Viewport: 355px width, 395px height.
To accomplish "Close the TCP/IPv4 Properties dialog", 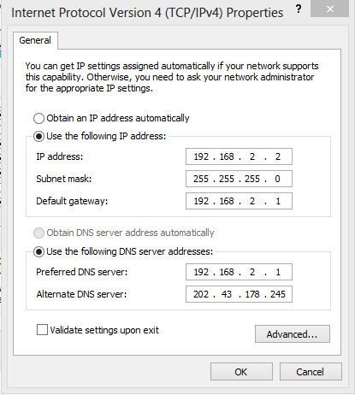I will 329,9.
